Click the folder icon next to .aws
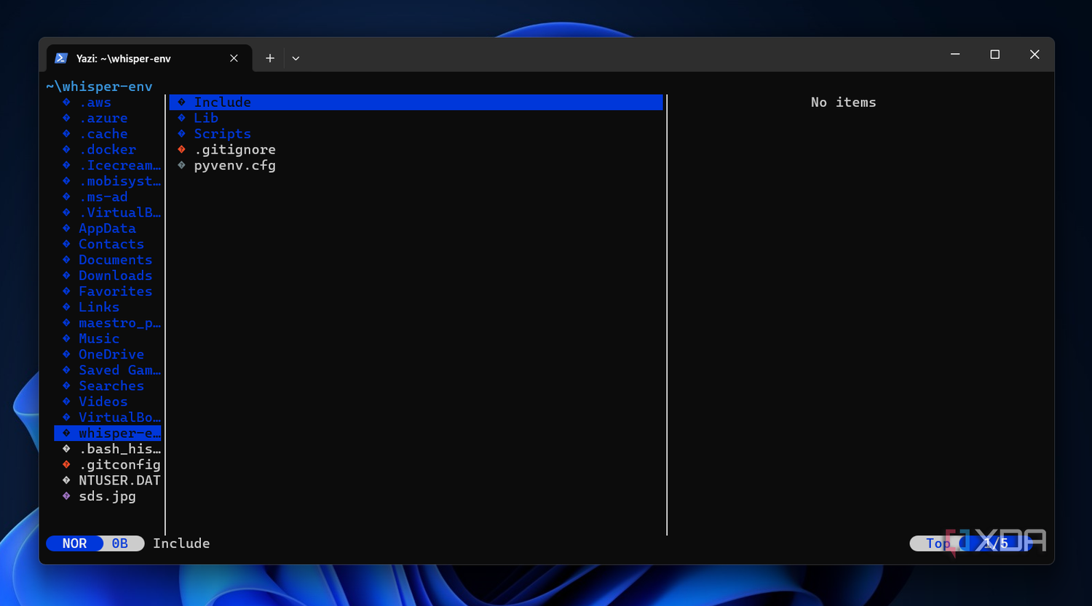The width and height of the screenshot is (1092, 606). click(66, 103)
